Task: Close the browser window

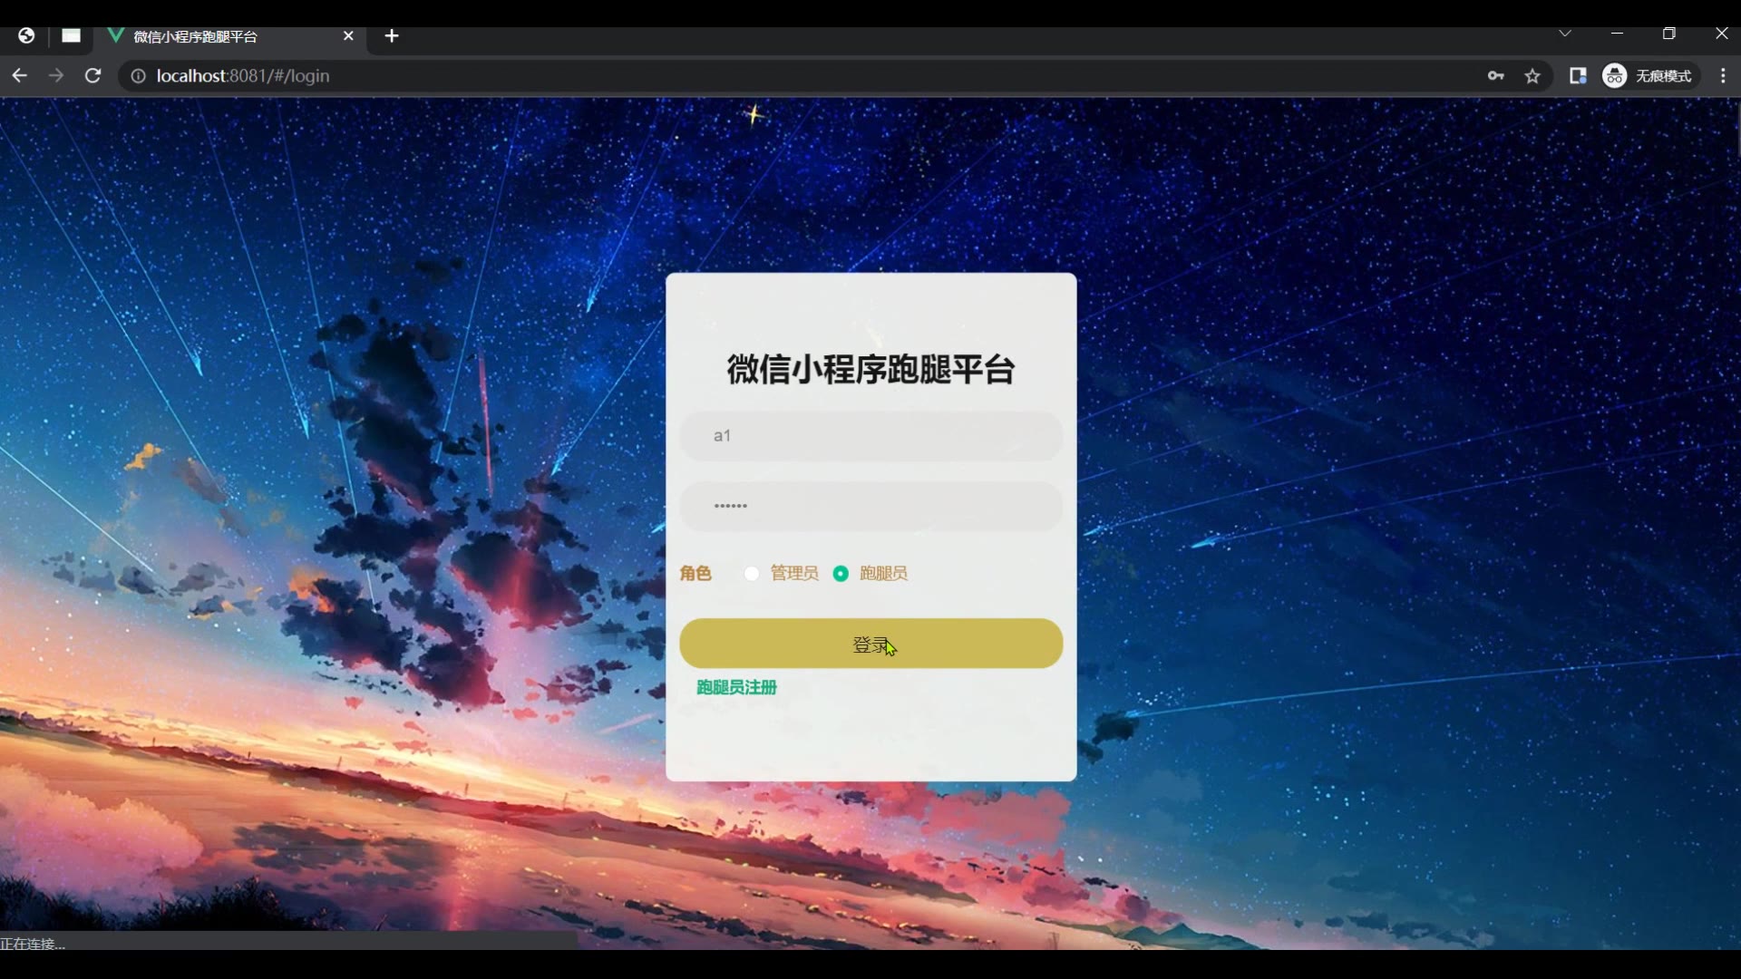Action: 1722,34
